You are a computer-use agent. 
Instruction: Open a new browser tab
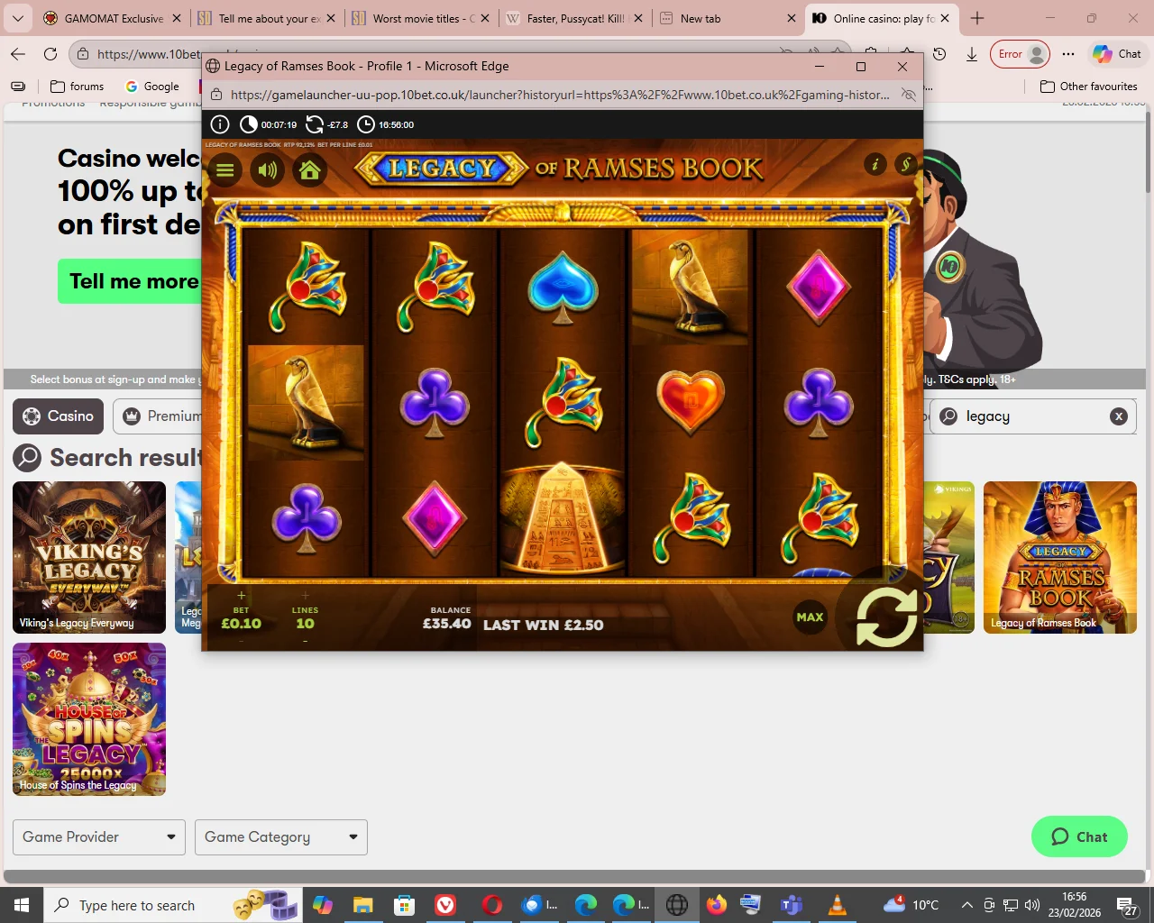(x=977, y=18)
